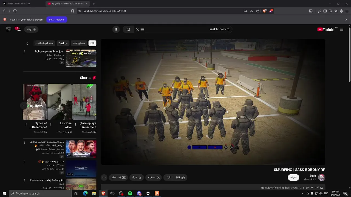The width and height of the screenshot is (351, 197).
Task: Select the 'الكل' filter chip
Action: pos(92,43)
